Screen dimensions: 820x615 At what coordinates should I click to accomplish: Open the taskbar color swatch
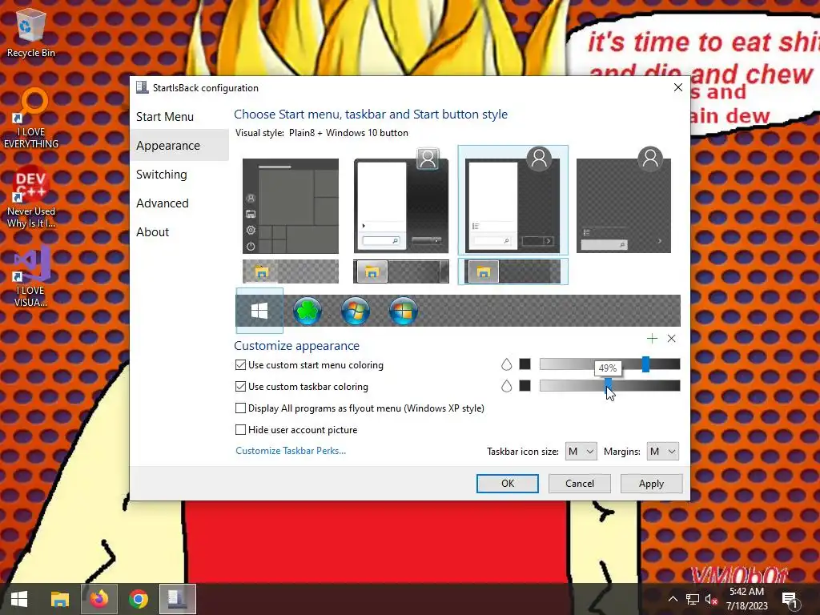[525, 386]
